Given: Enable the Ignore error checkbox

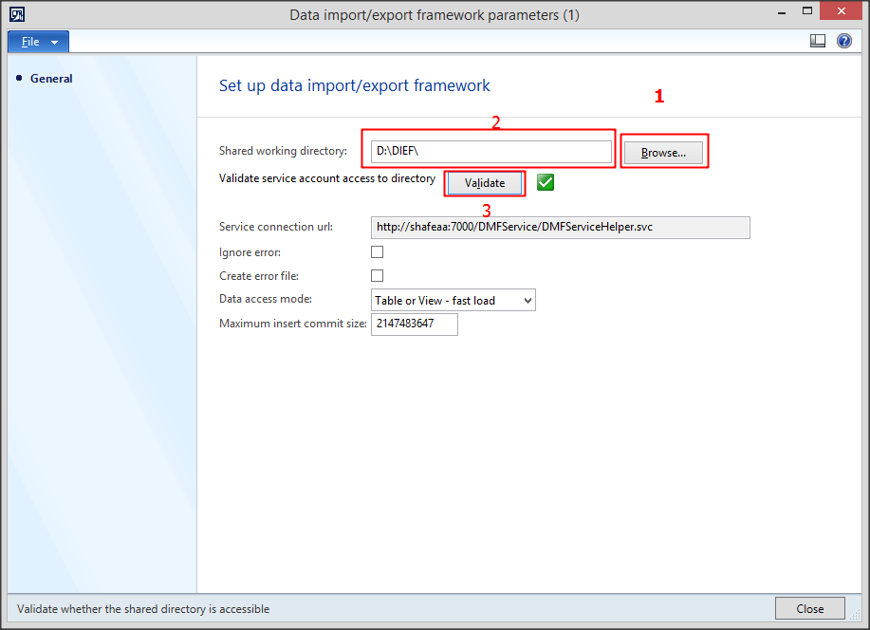Looking at the screenshot, I should (377, 251).
